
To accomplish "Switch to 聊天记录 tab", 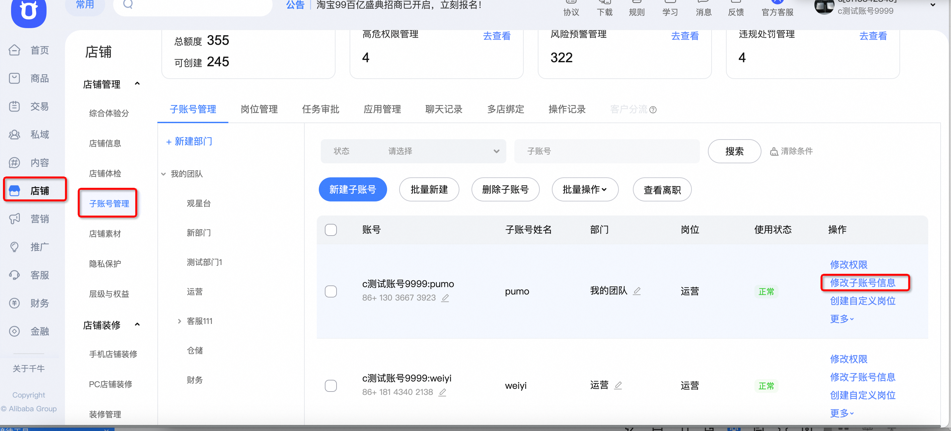I will (444, 109).
